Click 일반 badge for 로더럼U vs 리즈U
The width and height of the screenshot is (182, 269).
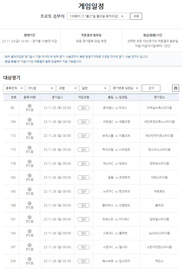click(x=83, y=108)
